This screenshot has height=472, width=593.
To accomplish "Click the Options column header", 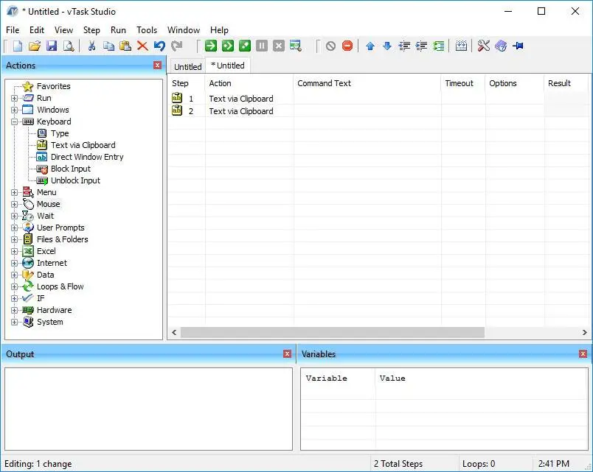I will 514,83.
